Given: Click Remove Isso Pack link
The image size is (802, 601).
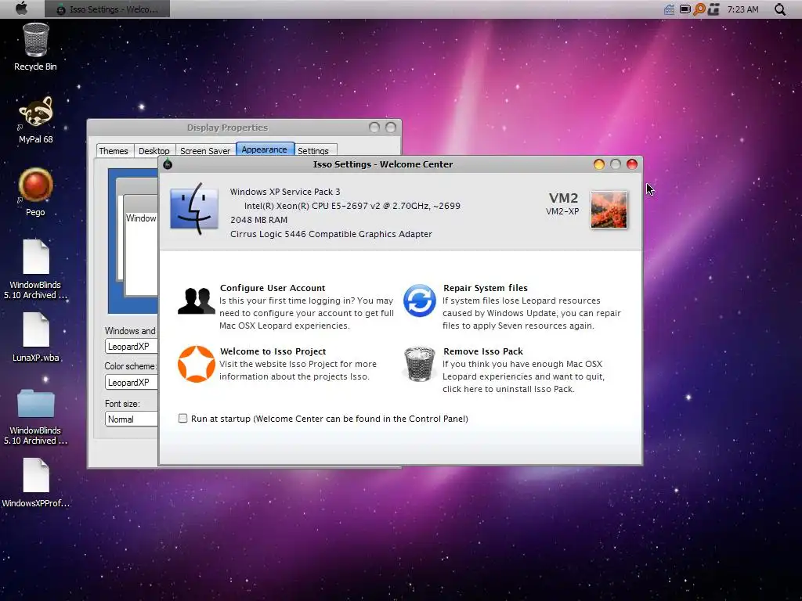Looking at the screenshot, I should pyautogui.click(x=482, y=351).
